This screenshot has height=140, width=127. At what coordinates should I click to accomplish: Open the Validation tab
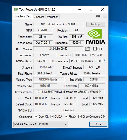click(53, 17)
